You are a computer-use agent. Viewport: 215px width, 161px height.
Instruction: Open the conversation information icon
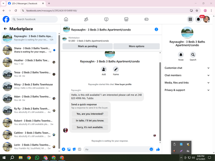tap(156, 29)
